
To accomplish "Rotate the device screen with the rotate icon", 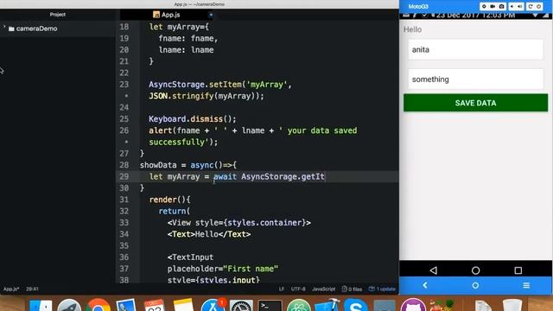I will pos(530,6).
